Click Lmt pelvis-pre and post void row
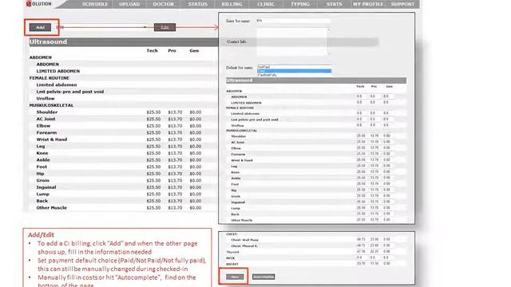The image size is (511, 287). pyautogui.click(x=70, y=92)
